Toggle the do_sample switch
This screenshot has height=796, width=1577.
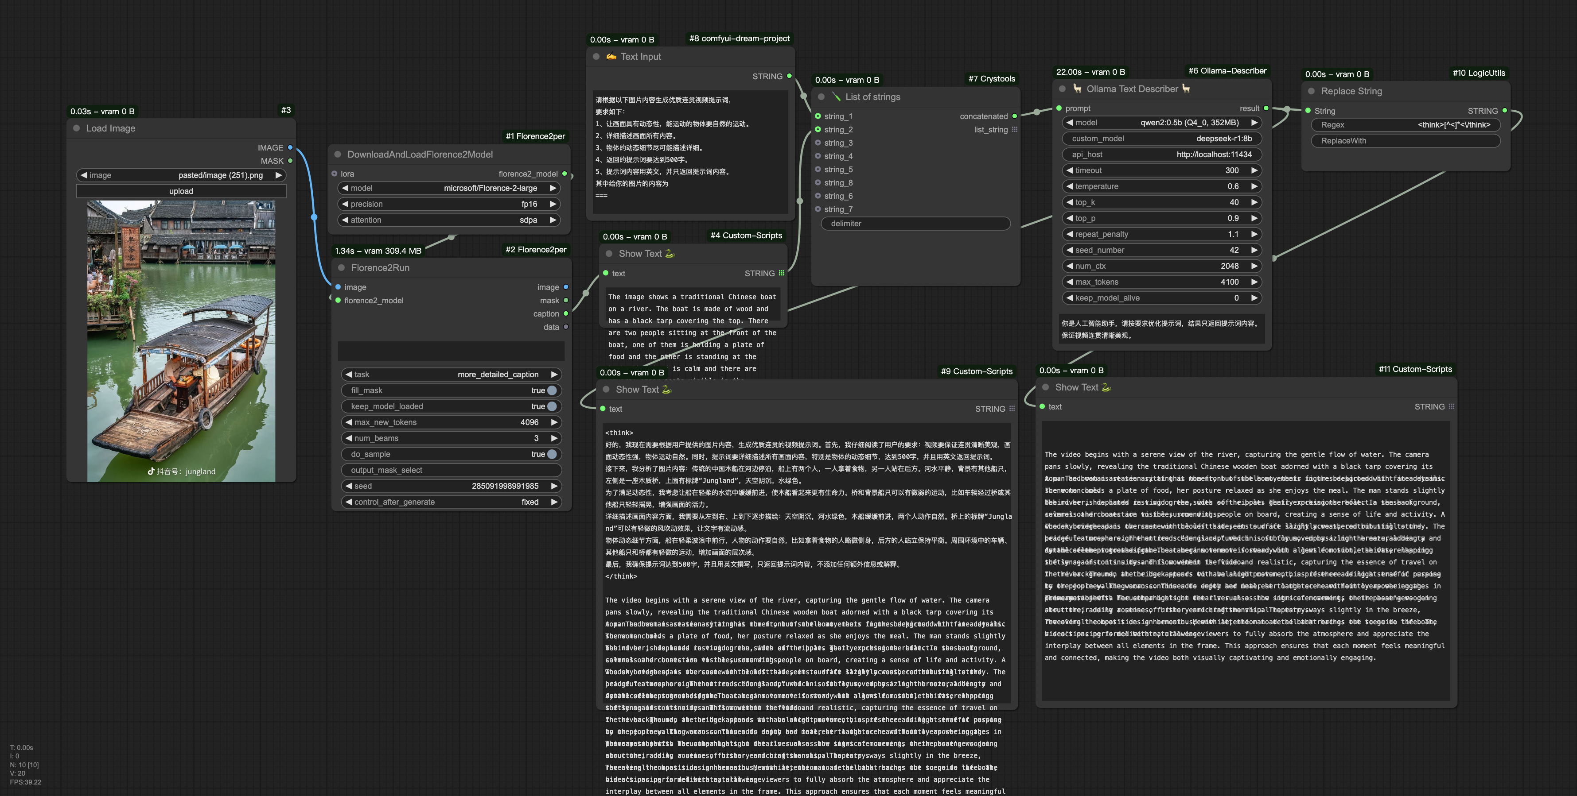pos(552,454)
